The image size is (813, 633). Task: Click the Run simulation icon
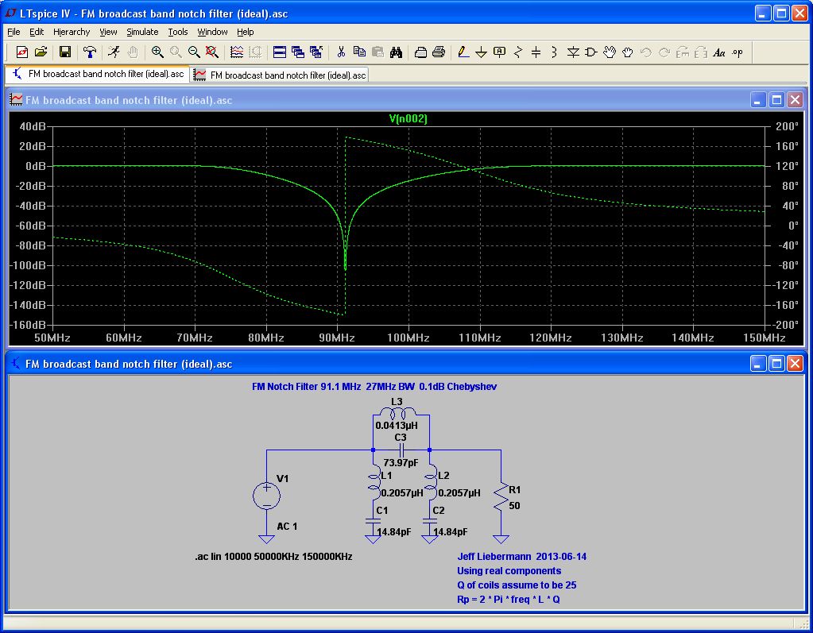[x=114, y=52]
